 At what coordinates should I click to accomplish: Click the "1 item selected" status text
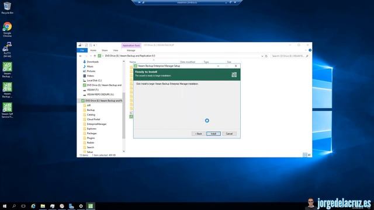coord(100,155)
